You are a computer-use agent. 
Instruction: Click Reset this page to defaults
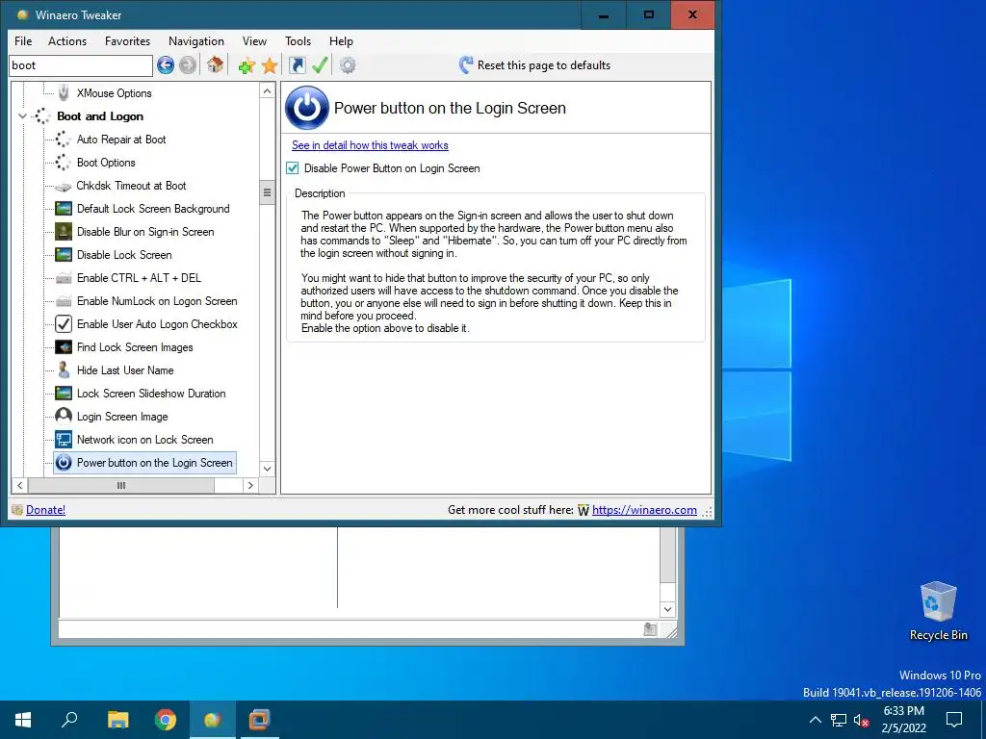535,64
